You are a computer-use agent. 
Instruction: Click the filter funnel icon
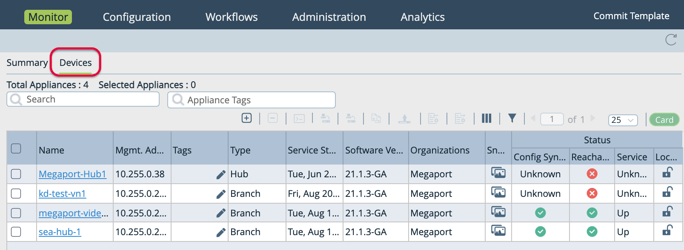click(512, 118)
